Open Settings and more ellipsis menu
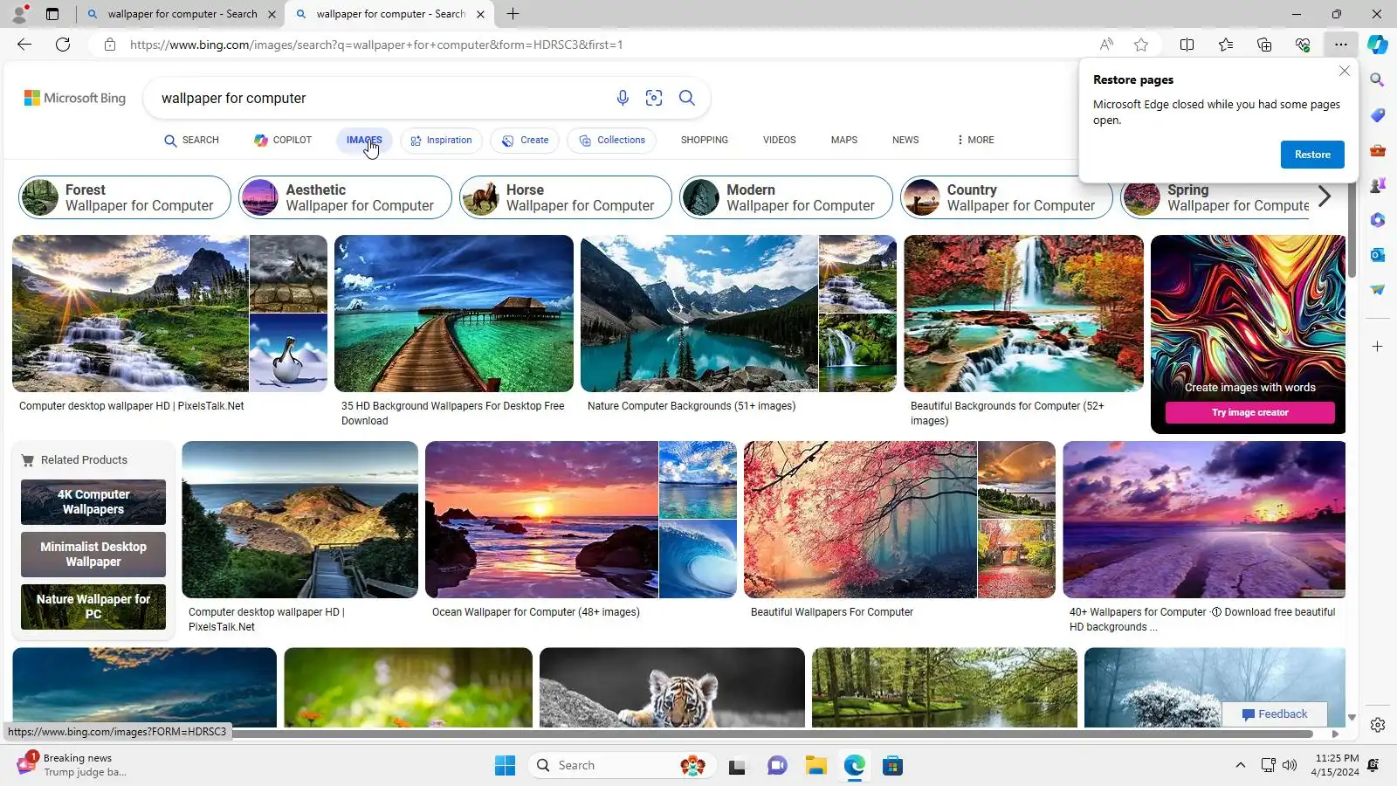The image size is (1397, 786). 1341,45
